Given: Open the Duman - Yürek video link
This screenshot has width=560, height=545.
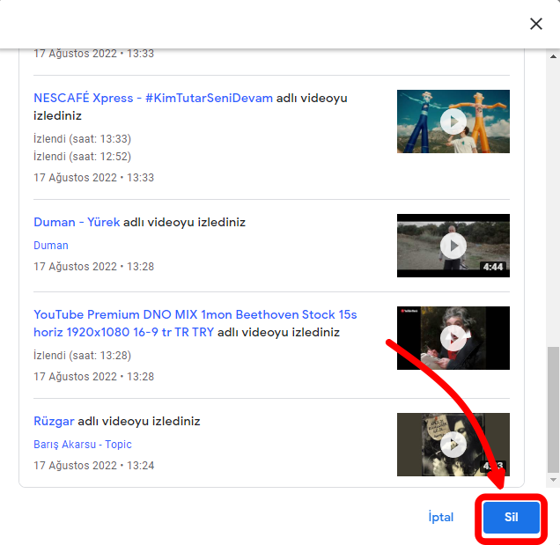Looking at the screenshot, I should [76, 222].
